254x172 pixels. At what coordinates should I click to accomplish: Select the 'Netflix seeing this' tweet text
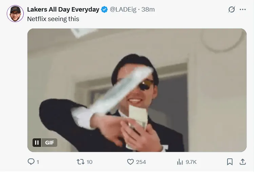click(x=53, y=19)
